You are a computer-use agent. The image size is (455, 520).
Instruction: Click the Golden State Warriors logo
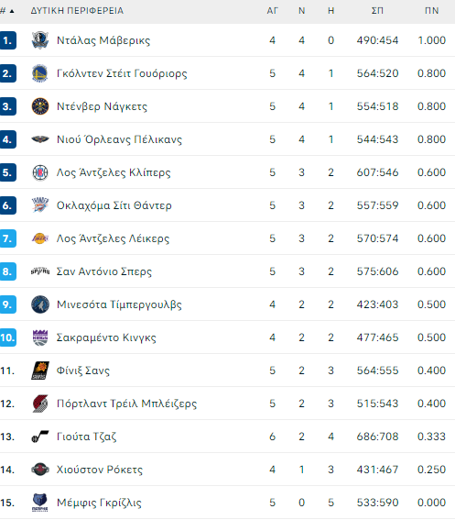tap(40, 73)
